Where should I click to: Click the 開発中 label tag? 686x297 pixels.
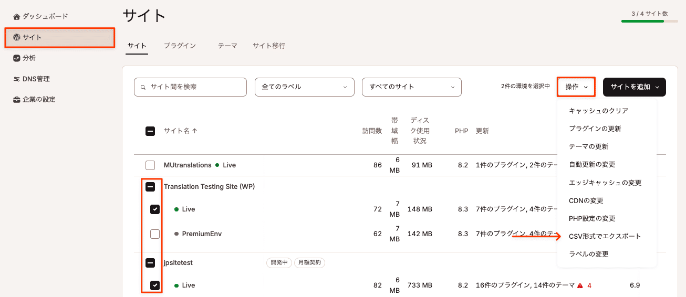click(x=279, y=263)
